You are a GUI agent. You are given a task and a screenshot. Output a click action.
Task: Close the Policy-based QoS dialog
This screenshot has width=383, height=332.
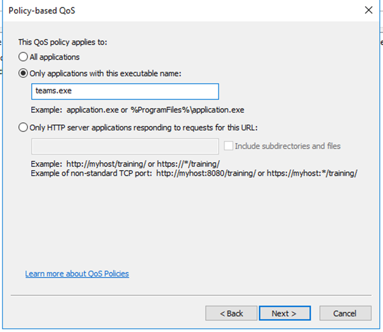pos(368,10)
